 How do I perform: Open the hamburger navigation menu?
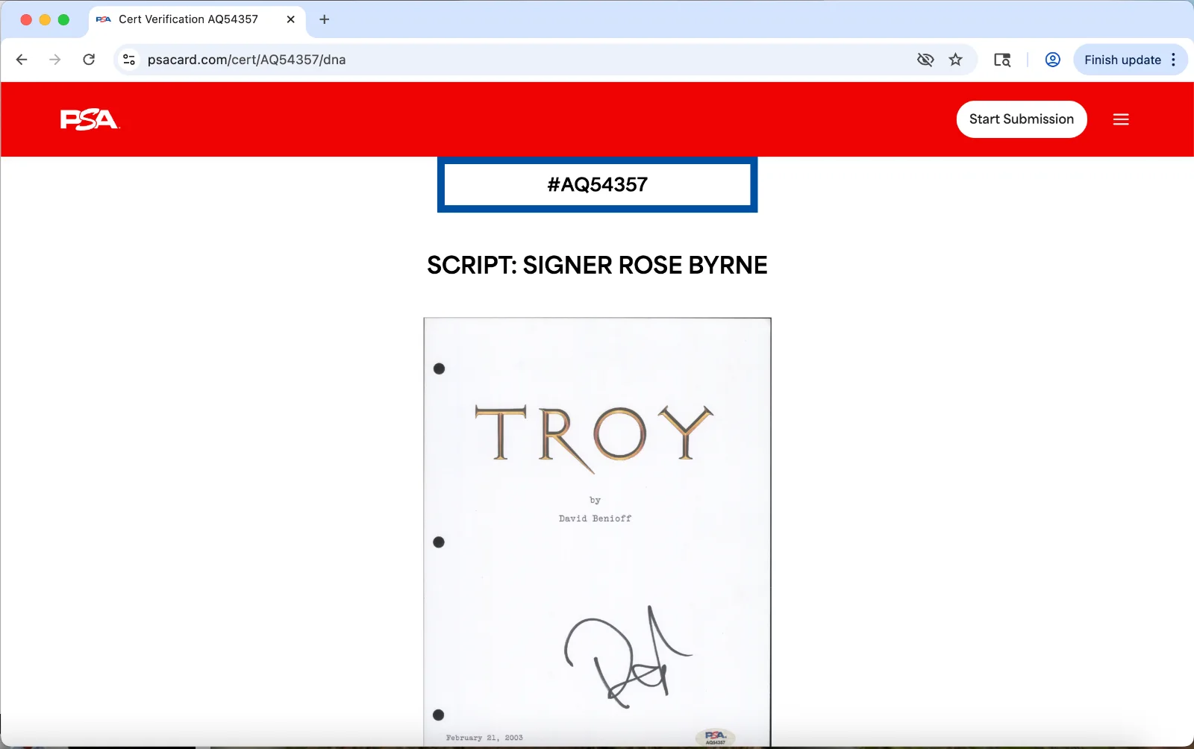[1121, 119]
